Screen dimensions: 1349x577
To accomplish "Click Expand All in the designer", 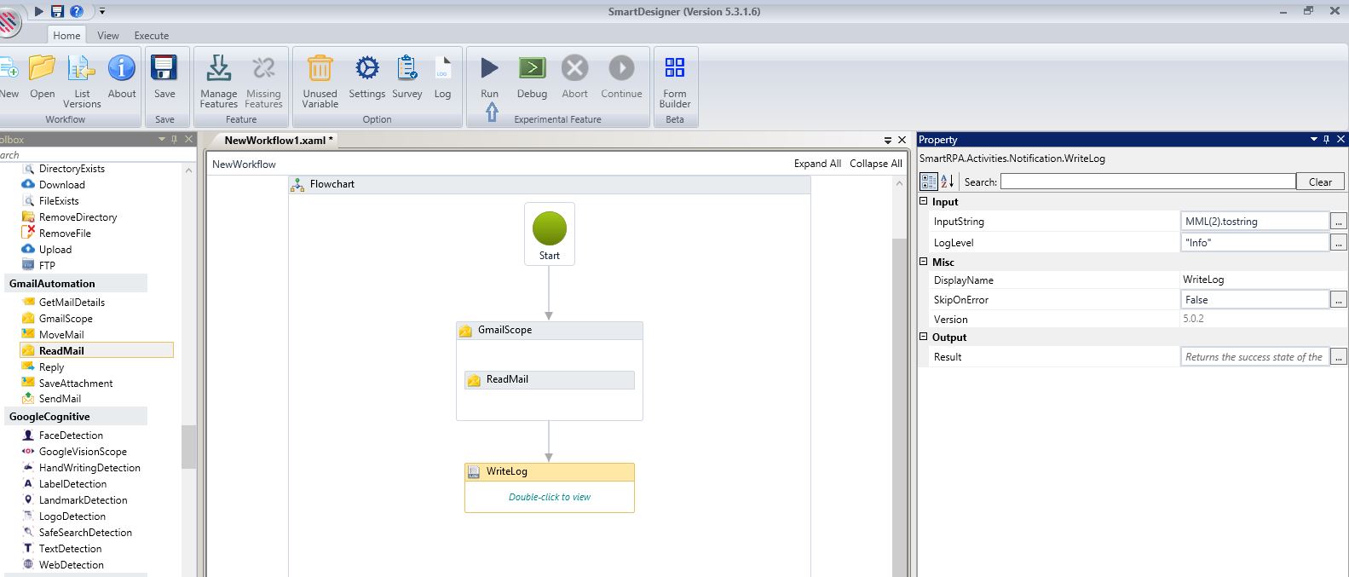I will click(817, 164).
